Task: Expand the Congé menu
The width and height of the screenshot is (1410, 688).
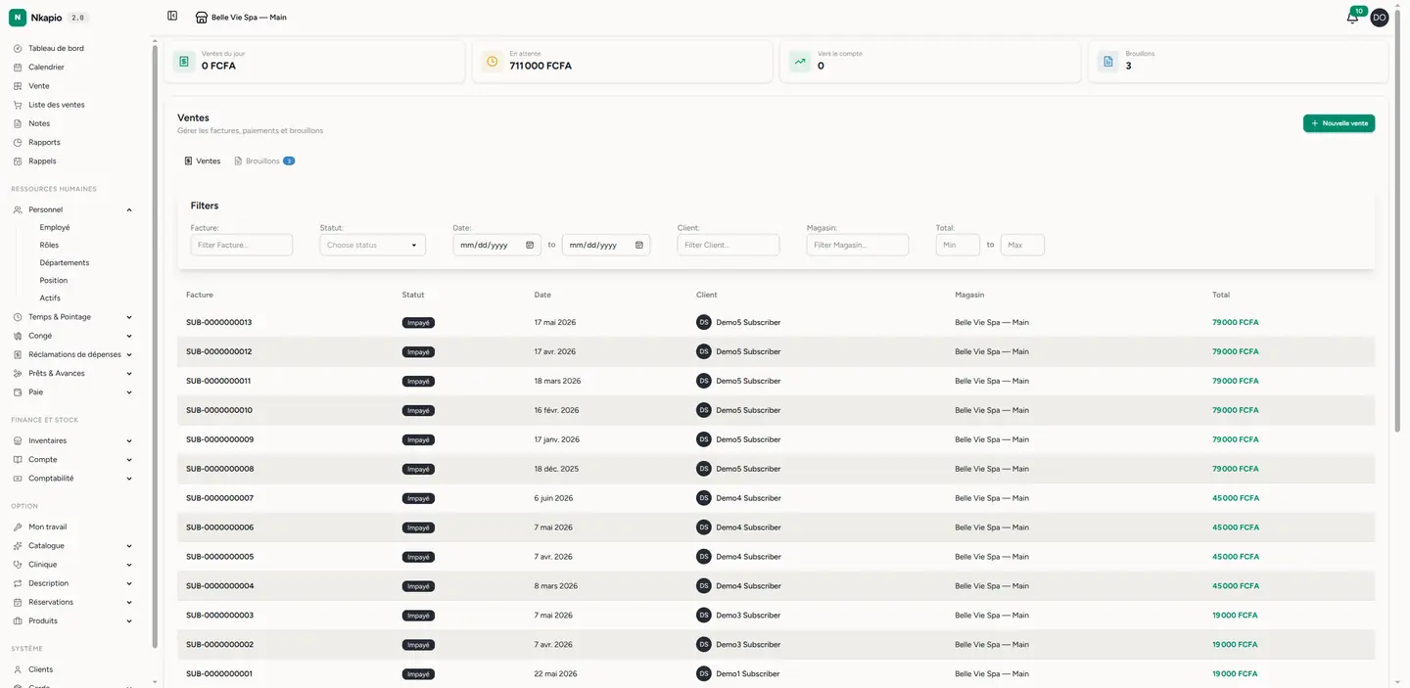Action: [x=73, y=336]
